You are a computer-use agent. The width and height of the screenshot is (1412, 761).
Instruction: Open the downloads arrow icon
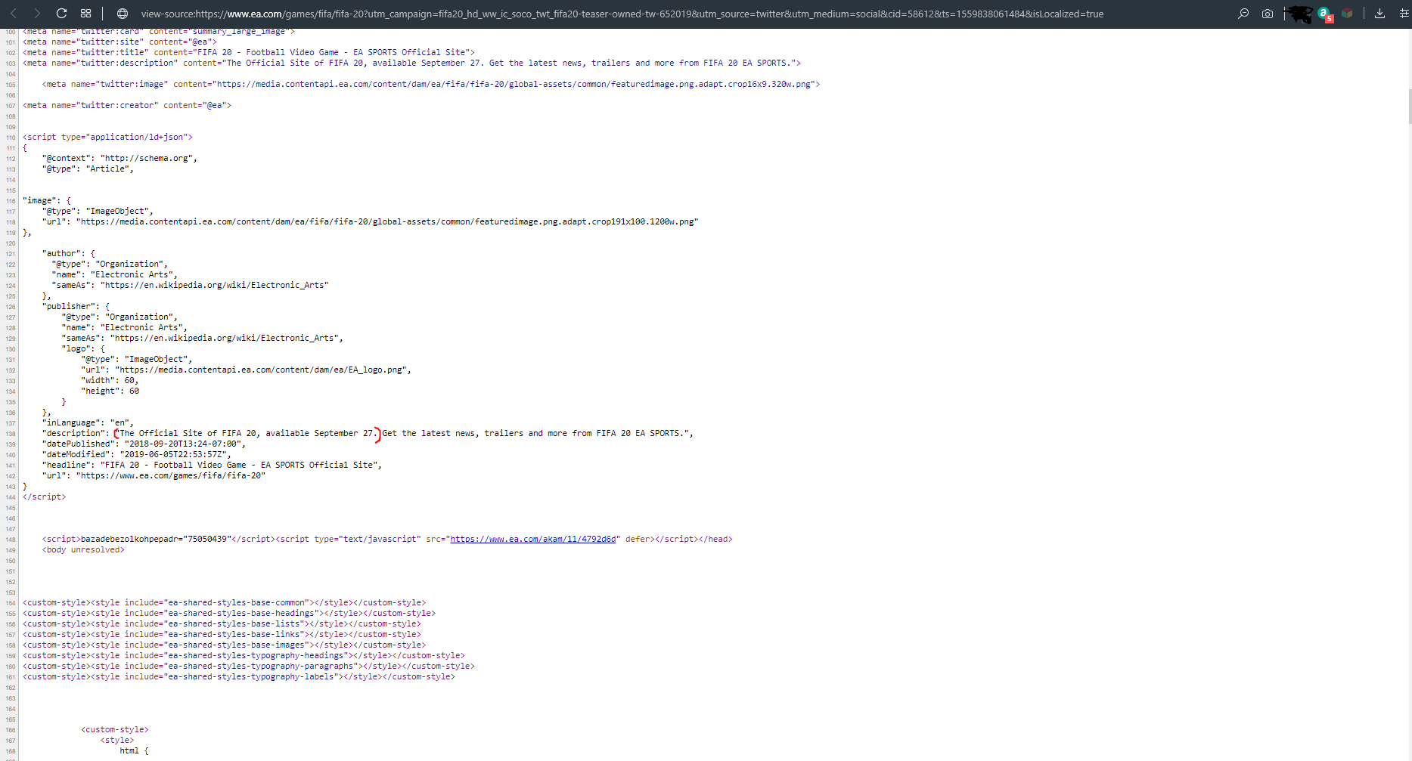(x=1379, y=14)
